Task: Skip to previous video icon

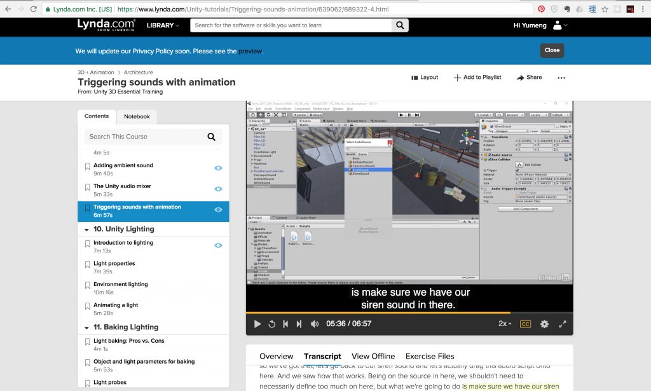Action: point(285,324)
